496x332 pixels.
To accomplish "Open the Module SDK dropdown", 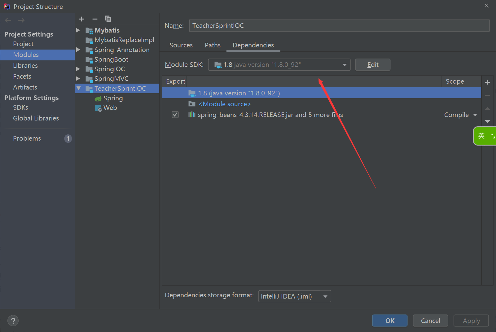I will pyautogui.click(x=279, y=65).
